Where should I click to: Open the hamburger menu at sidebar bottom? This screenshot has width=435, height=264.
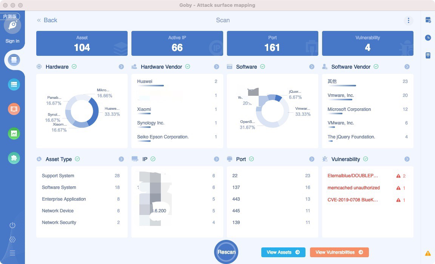[x=12, y=253]
